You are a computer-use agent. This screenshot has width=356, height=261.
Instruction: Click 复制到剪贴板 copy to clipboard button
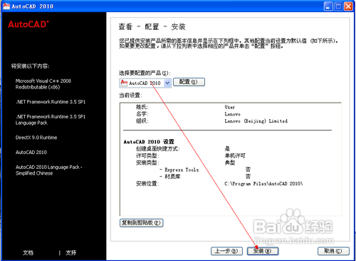pos(141,222)
